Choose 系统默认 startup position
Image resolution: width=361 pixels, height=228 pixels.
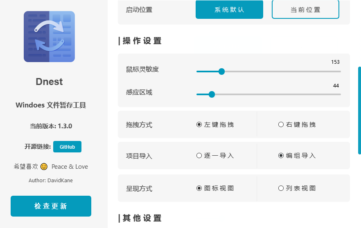point(229,9)
